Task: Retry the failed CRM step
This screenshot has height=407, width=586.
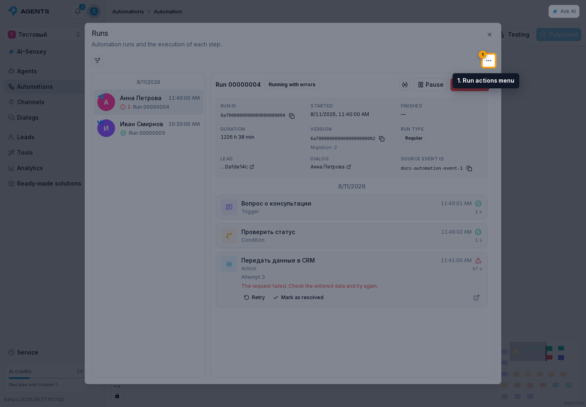Action: [x=254, y=298]
